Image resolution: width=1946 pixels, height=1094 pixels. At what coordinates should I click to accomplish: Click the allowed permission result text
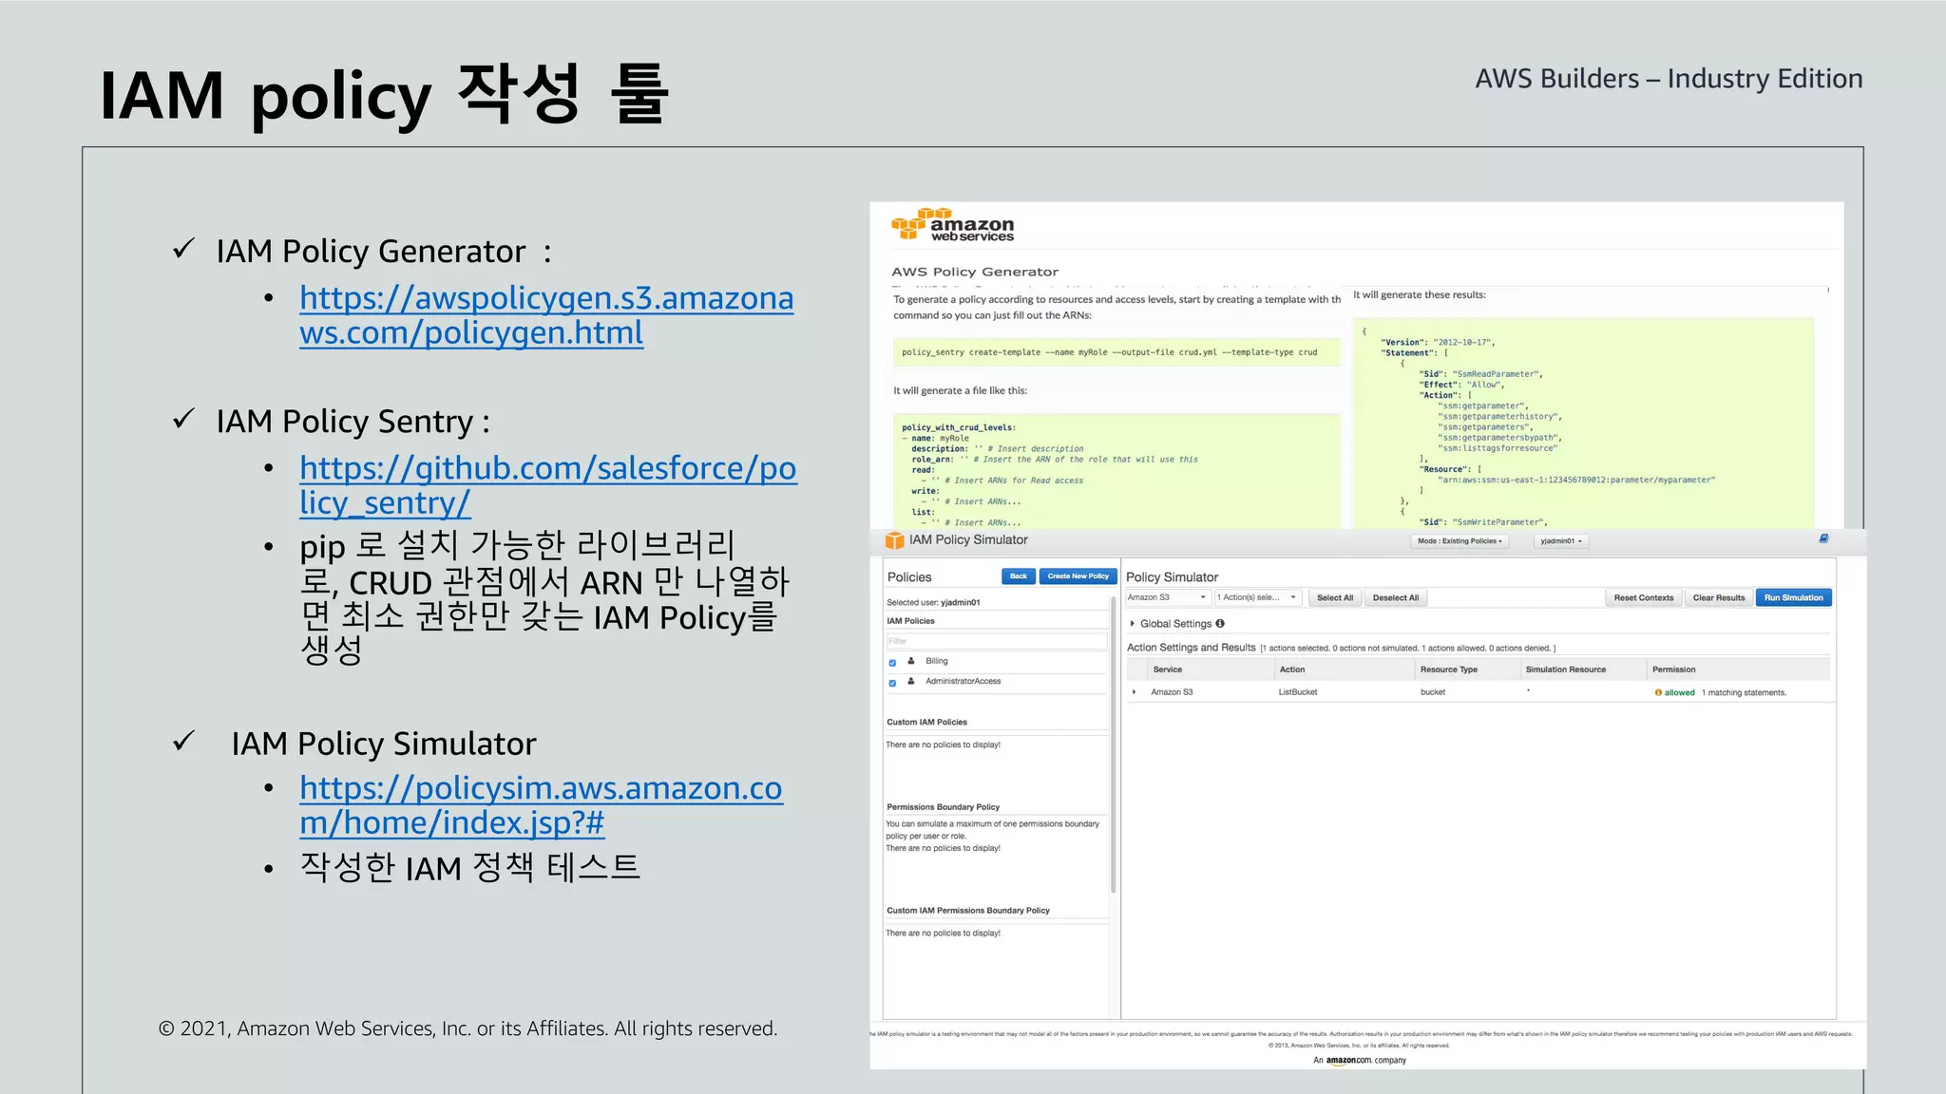click(1679, 692)
